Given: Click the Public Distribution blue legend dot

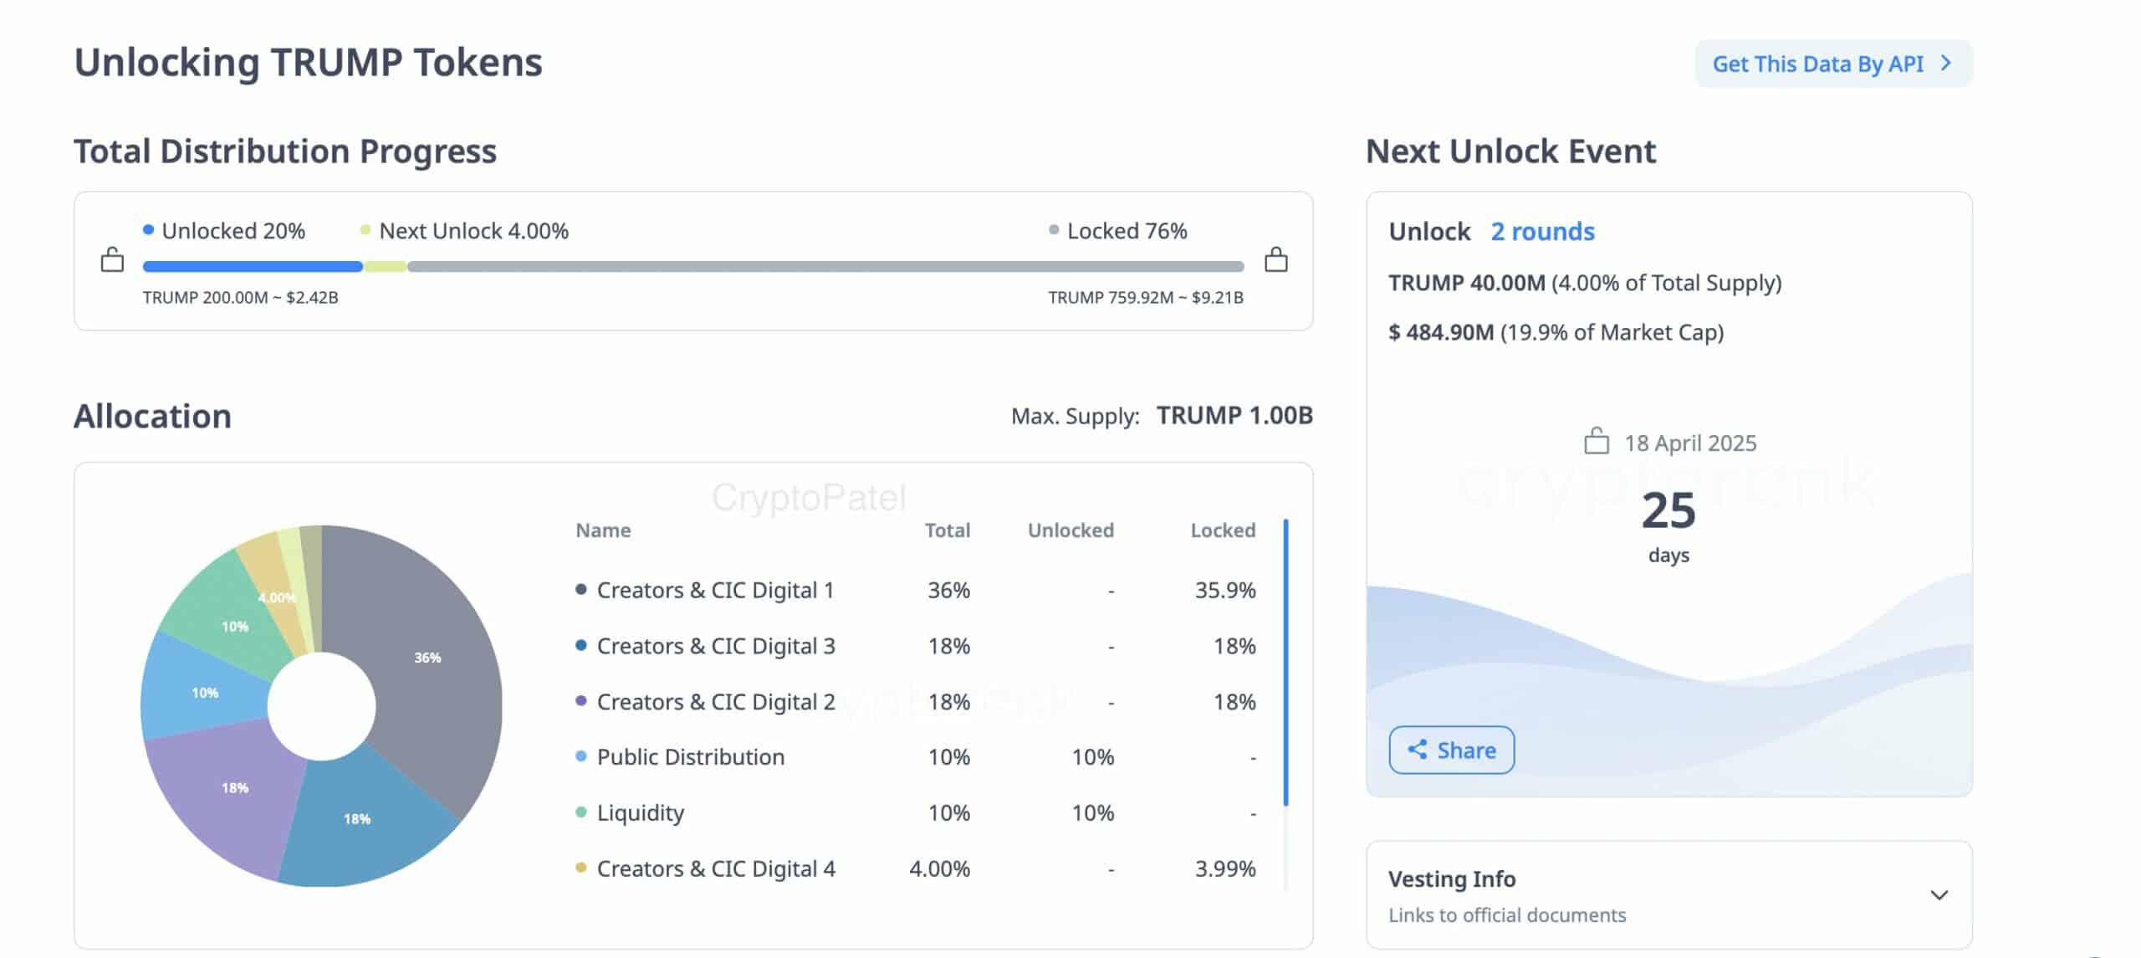Looking at the screenshot, I should pyautogui.click(x=580, y=756).
